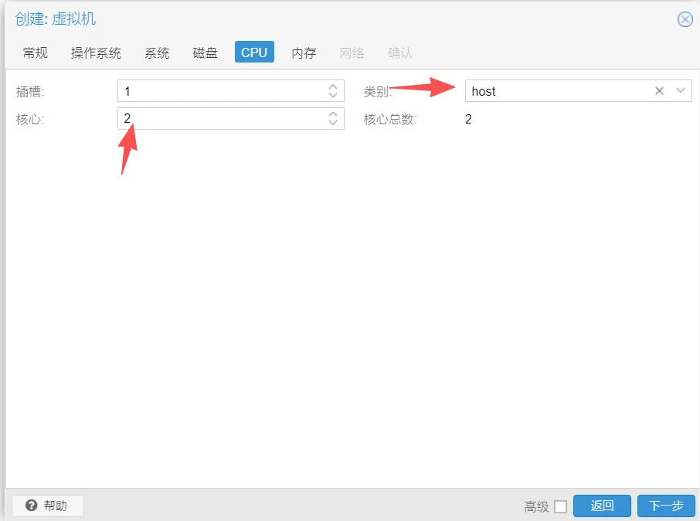
Task: Clear the host value in 类别 field
Action: [659, 91]
